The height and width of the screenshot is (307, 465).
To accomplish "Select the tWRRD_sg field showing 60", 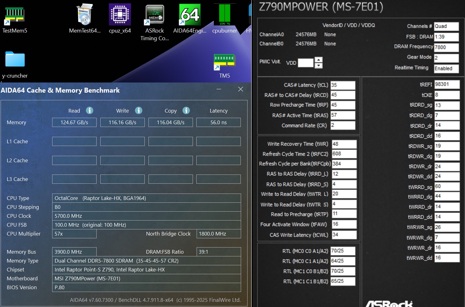I will point(447,186).
